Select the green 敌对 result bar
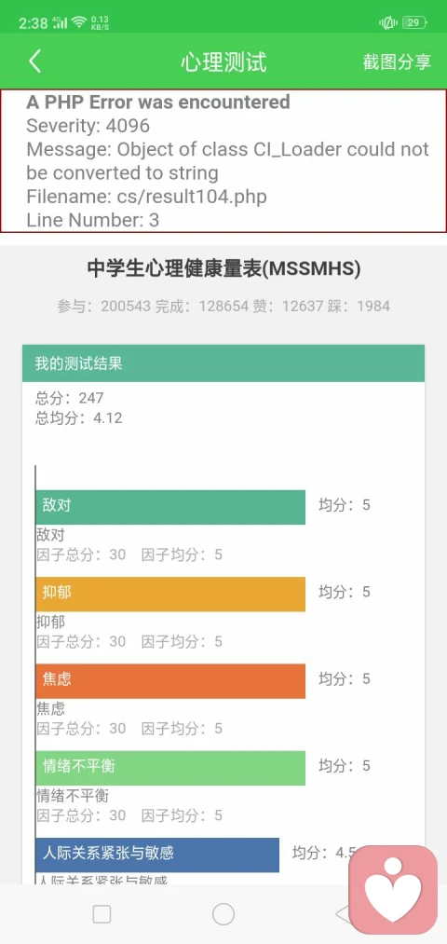447x944 pixels. (x=170, y=507)
